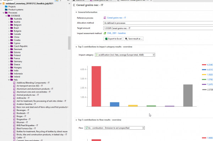Collapse the exiobase3_monetary database node
The height and width of the screenshot is (141, 213).
(1, 4)
